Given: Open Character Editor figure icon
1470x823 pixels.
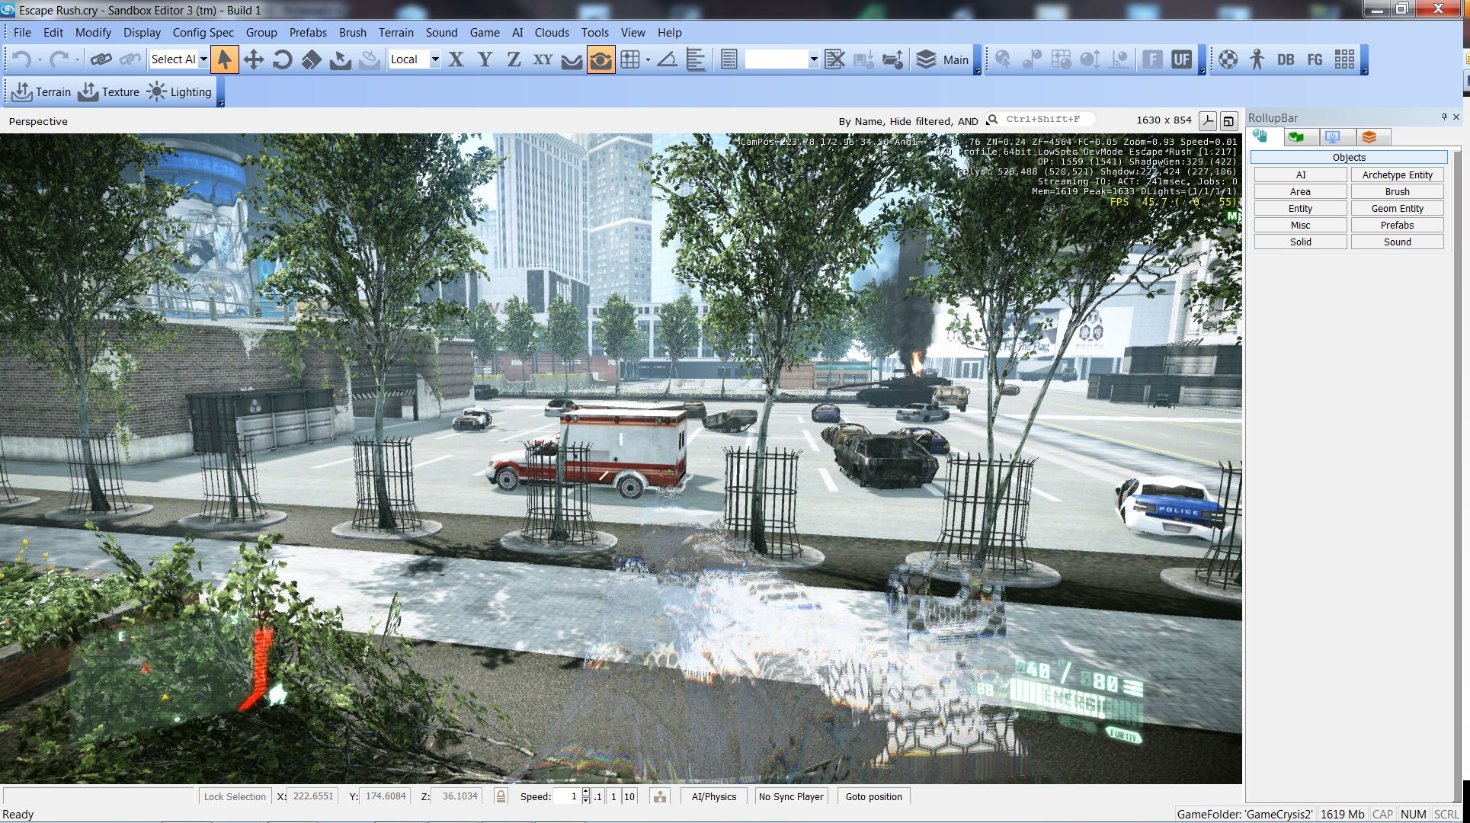Looking at the screenshot, I should click(1257, 59).
